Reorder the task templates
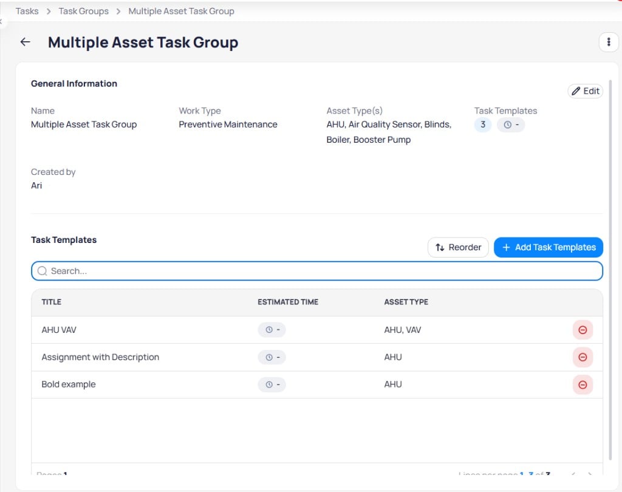This screenshot has height=492, width=622. (458, 247)
